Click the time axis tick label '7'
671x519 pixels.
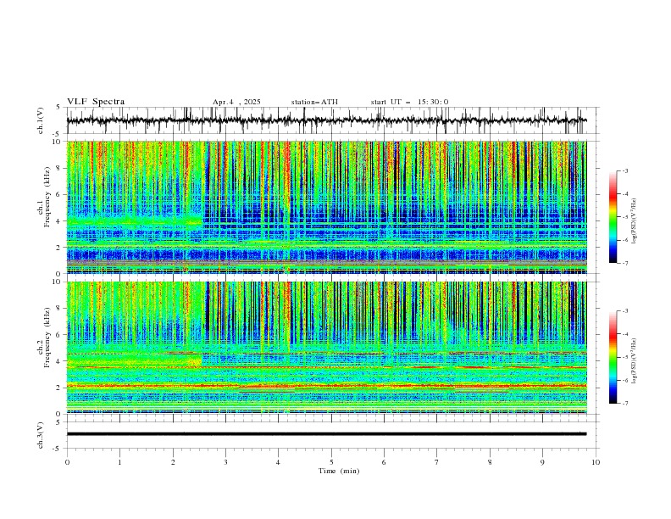coord(437,462)
